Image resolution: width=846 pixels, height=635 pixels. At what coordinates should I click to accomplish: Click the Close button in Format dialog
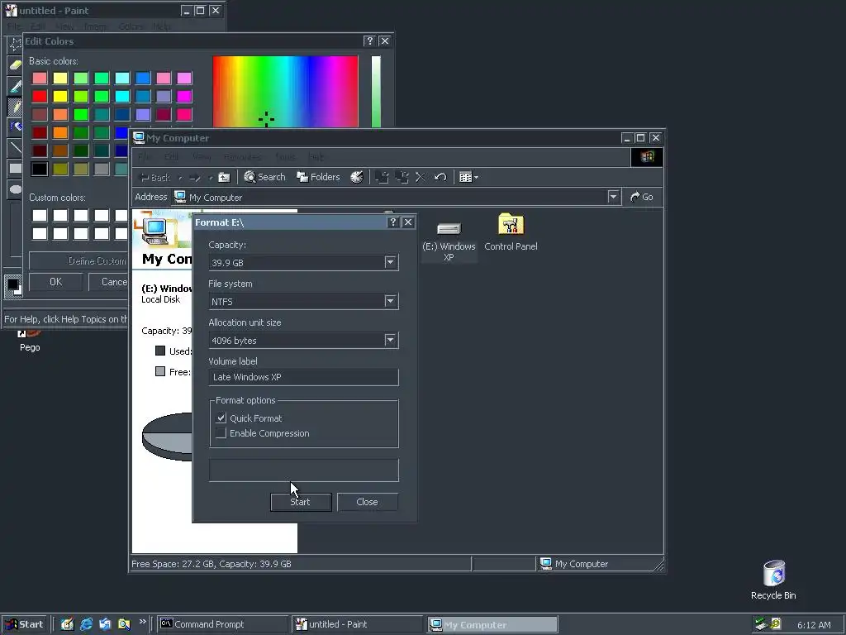click(x=368, y=502)
